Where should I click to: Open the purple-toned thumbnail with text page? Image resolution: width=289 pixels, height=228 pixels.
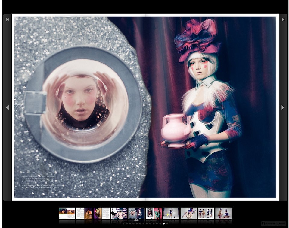(x=102, y=213)
